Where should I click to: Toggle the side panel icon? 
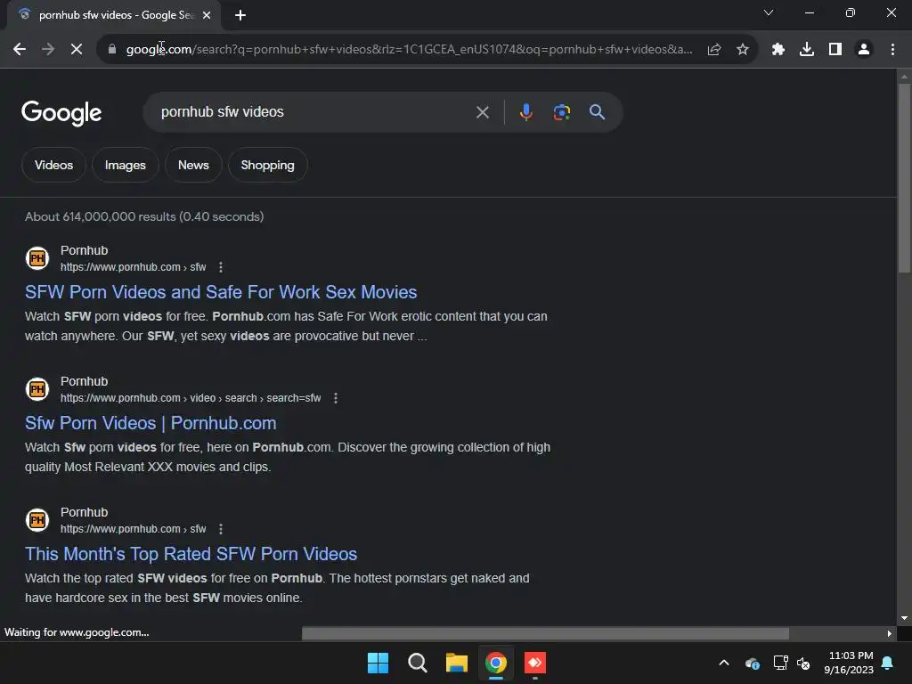pos(835,50)
